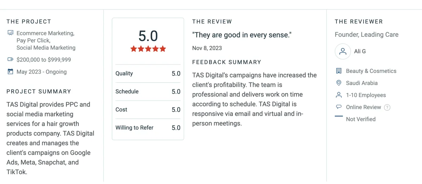Open the Online Review help question mark
Viewport: 422px width, 184px height.
coord(387,107)
